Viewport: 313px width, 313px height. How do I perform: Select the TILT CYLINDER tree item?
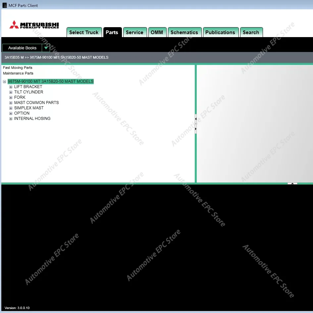pos(28,92)
